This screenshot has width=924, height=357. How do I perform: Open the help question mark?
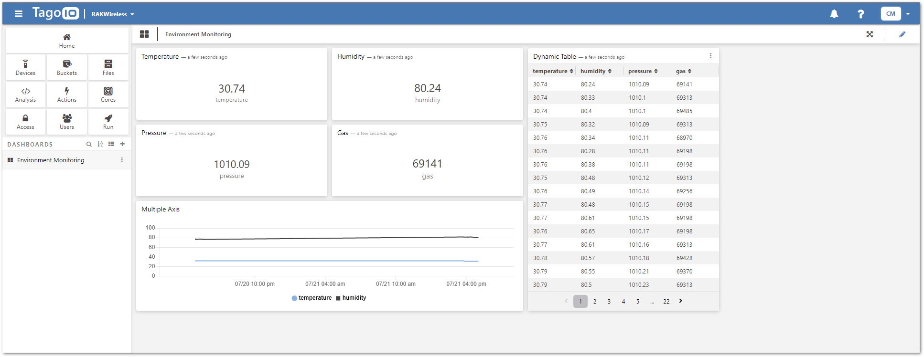tap(860, 14)
